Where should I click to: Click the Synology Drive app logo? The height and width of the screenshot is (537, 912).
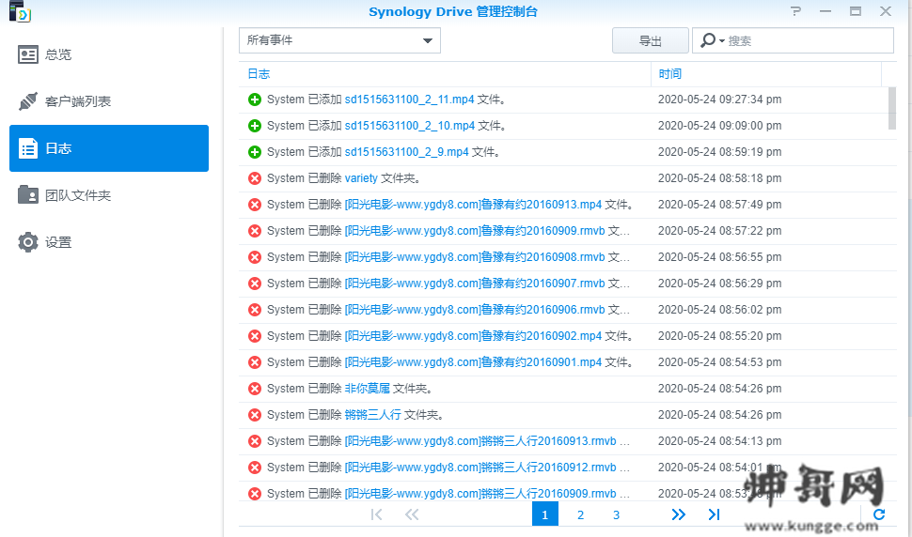(20, 11)
